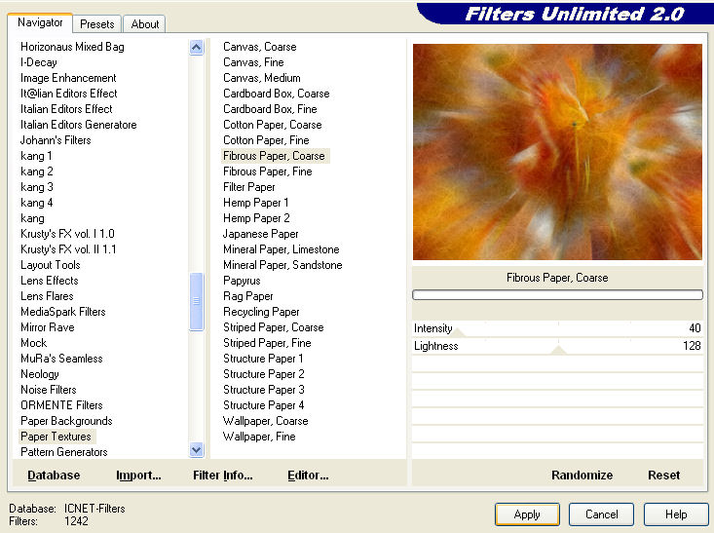Select Fibrous Paper, Coarse in filter list

[274, 156]
